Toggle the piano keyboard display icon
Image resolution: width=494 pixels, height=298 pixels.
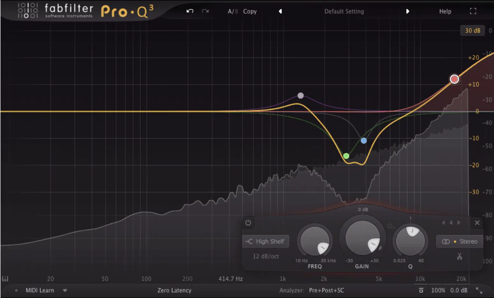(5, 279)
